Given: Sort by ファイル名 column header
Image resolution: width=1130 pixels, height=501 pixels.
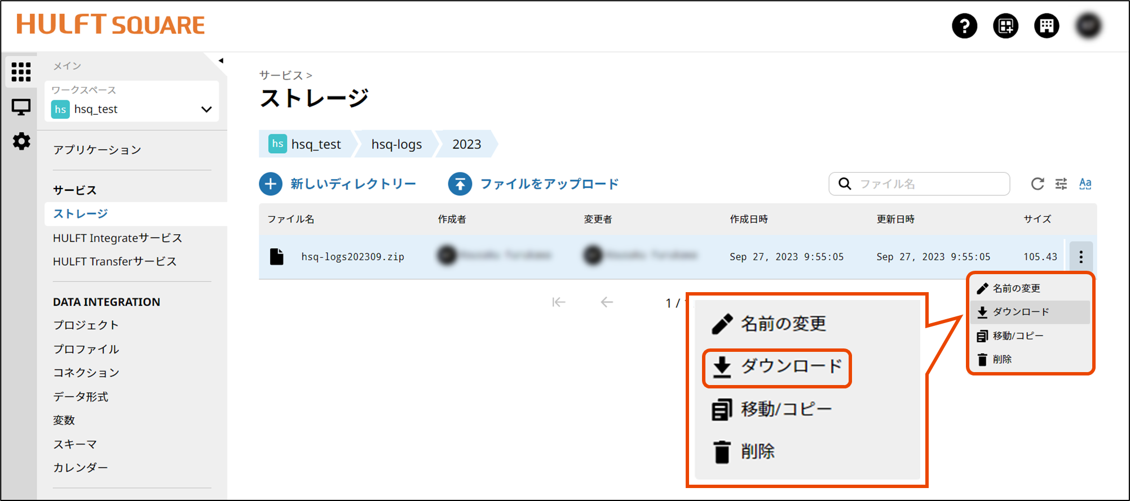Looking at the screenshot, I should pyautogui.click(x=290, y=219).
